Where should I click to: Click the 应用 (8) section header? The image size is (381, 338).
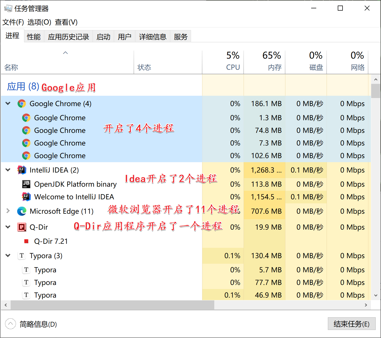click(x=23, y=86)
